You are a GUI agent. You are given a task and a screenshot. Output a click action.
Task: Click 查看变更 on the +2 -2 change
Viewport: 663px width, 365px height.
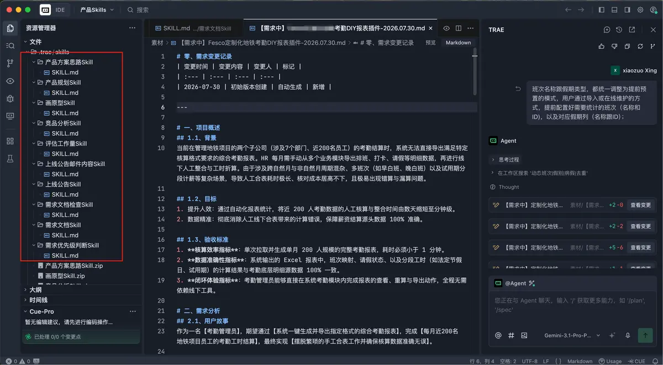(640, 226)
